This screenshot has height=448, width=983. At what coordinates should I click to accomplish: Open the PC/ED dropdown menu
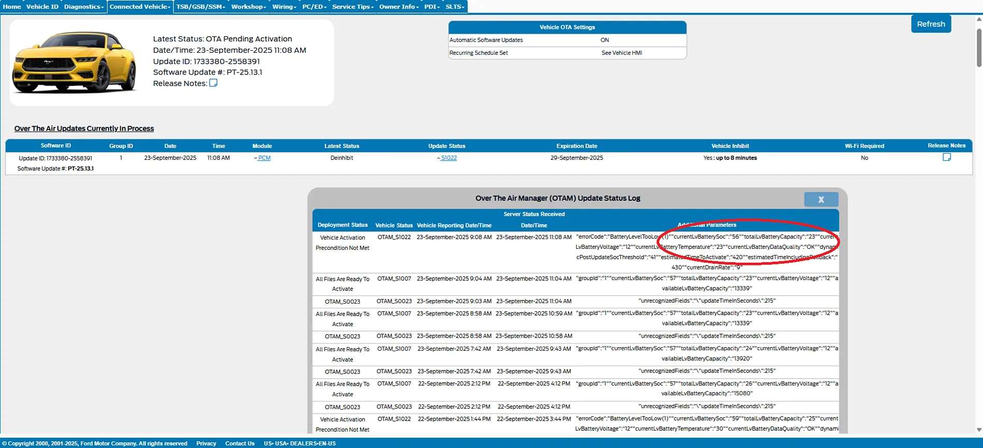(x=314, y=7)
